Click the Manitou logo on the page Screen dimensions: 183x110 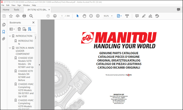[x=119, y=40]
